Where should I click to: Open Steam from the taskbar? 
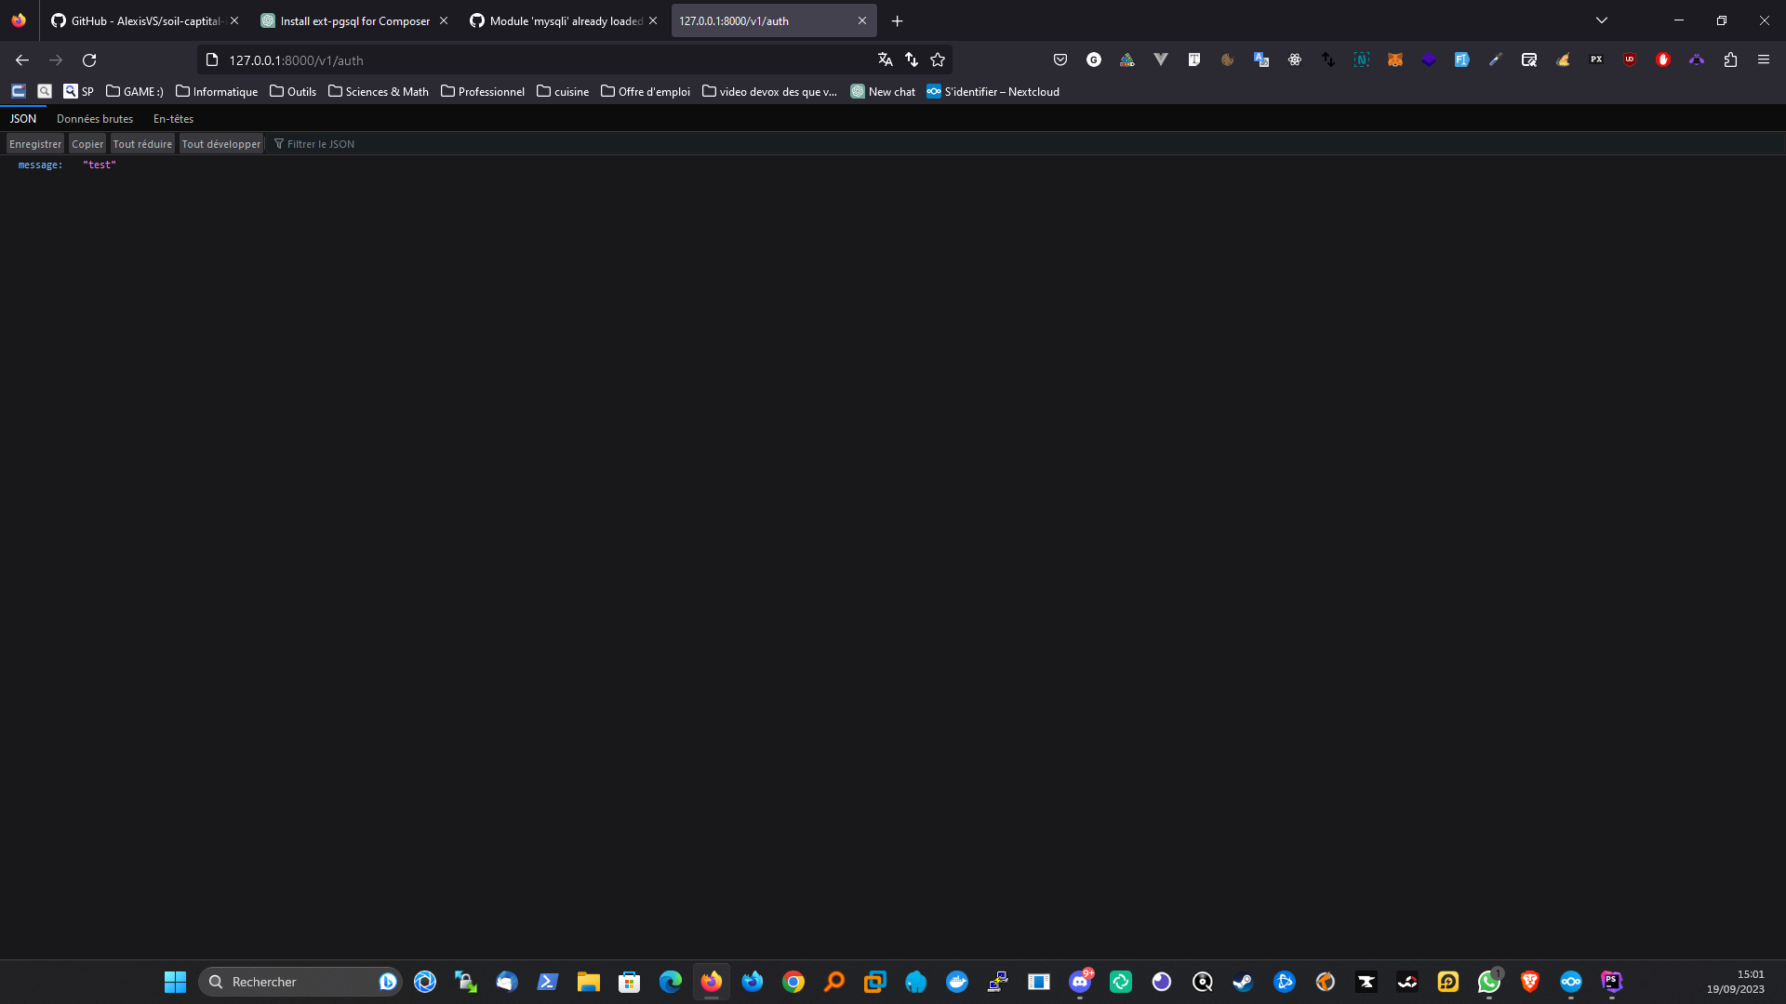[1243, 982]
